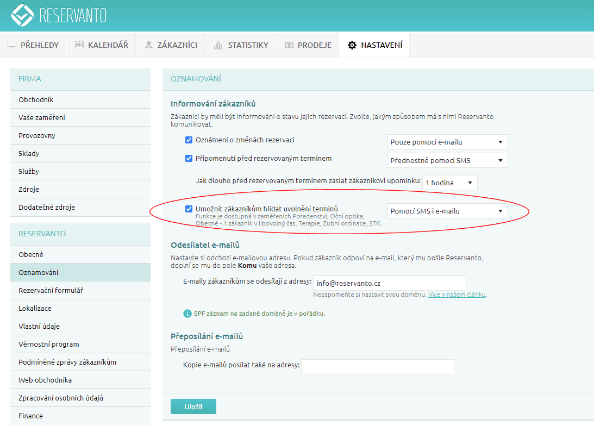This screenshot has width=594, height=426.
Task: Open Rezervační formulář in sidebar
Action: [51, 291]
